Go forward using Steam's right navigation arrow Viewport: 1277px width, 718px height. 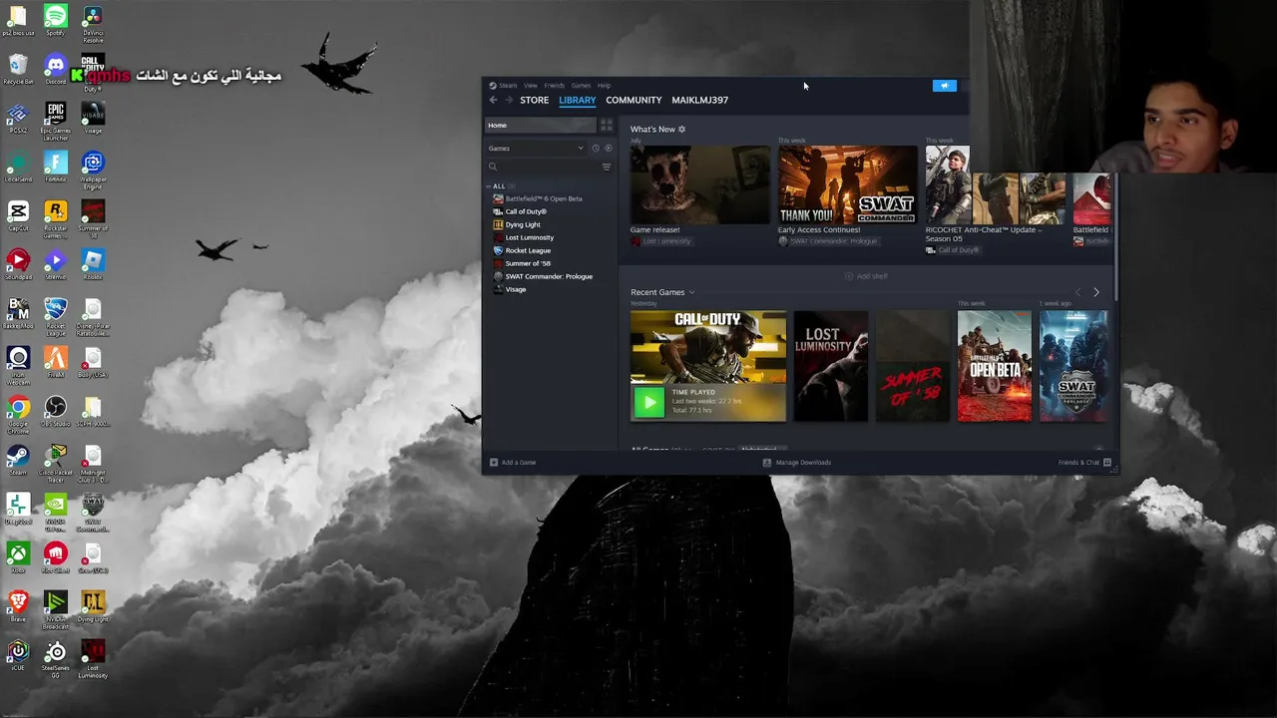(x=509, y=100)
